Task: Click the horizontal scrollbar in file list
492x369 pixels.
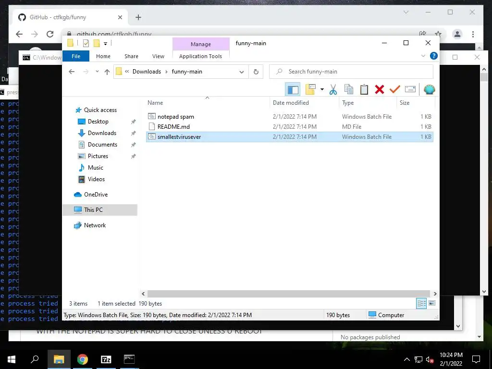Action: [x=288, y=294]
